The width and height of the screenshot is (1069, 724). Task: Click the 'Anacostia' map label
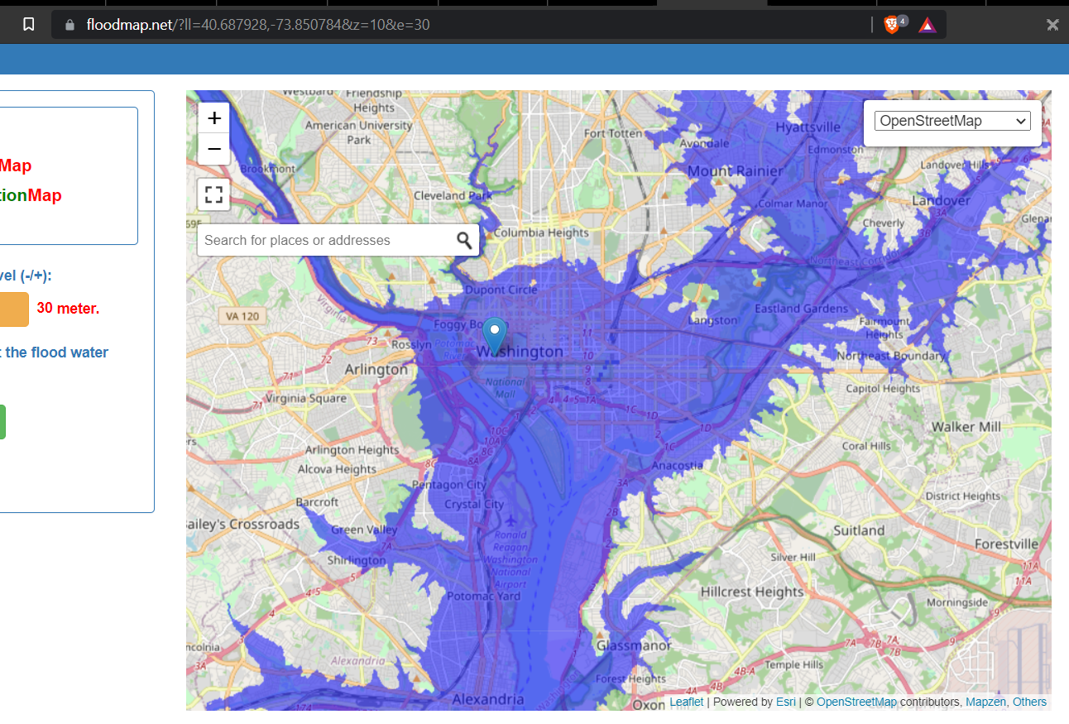click(678, 466)
